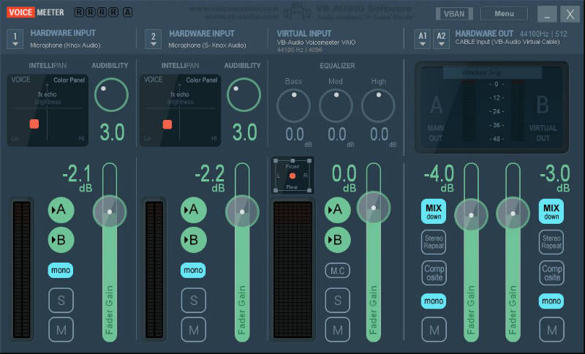Click the Intellipan red marker on input 2
Image resolution: width=585 pixels, height=354 pixels.
167,124
